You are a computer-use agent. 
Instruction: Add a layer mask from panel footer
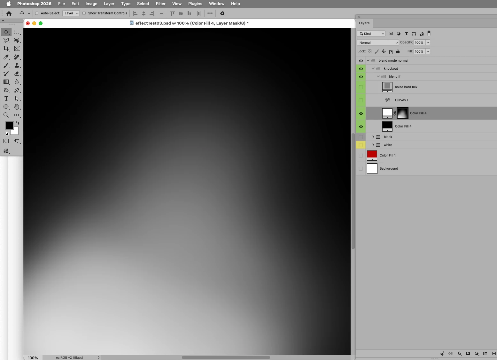coord(468,353)
